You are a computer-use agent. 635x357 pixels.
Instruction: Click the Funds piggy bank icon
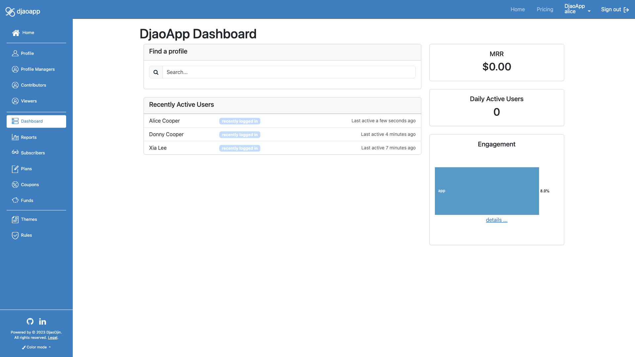[15, 200]
